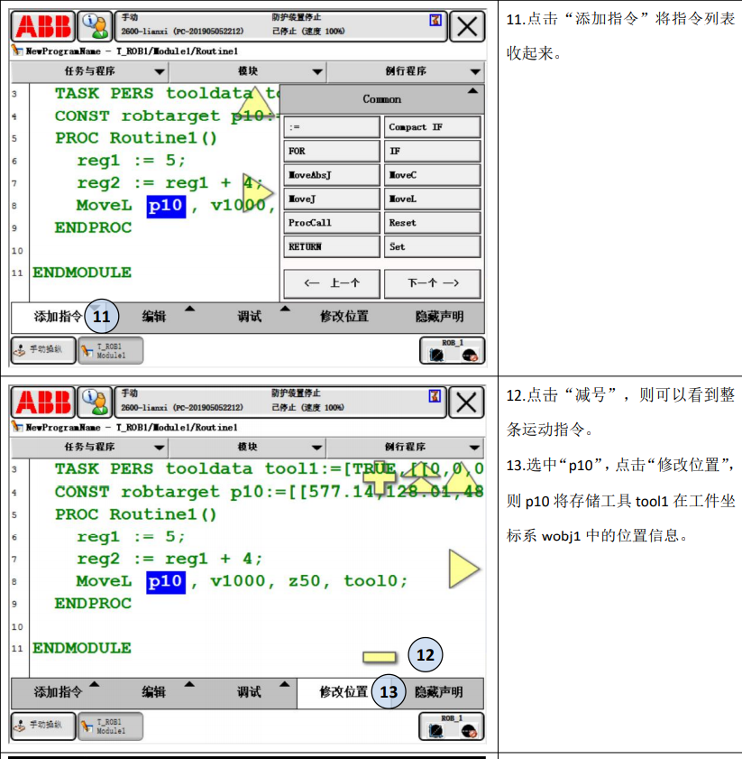
Task: Click small blue status icon in upper screenshot
Action: [435, 20]
